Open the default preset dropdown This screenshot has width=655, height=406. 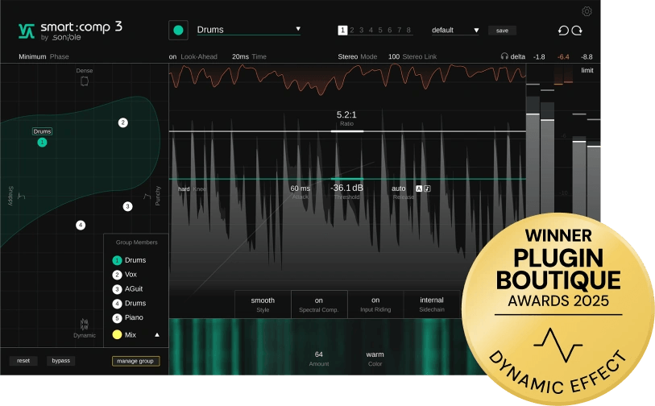tap(454, 30)
